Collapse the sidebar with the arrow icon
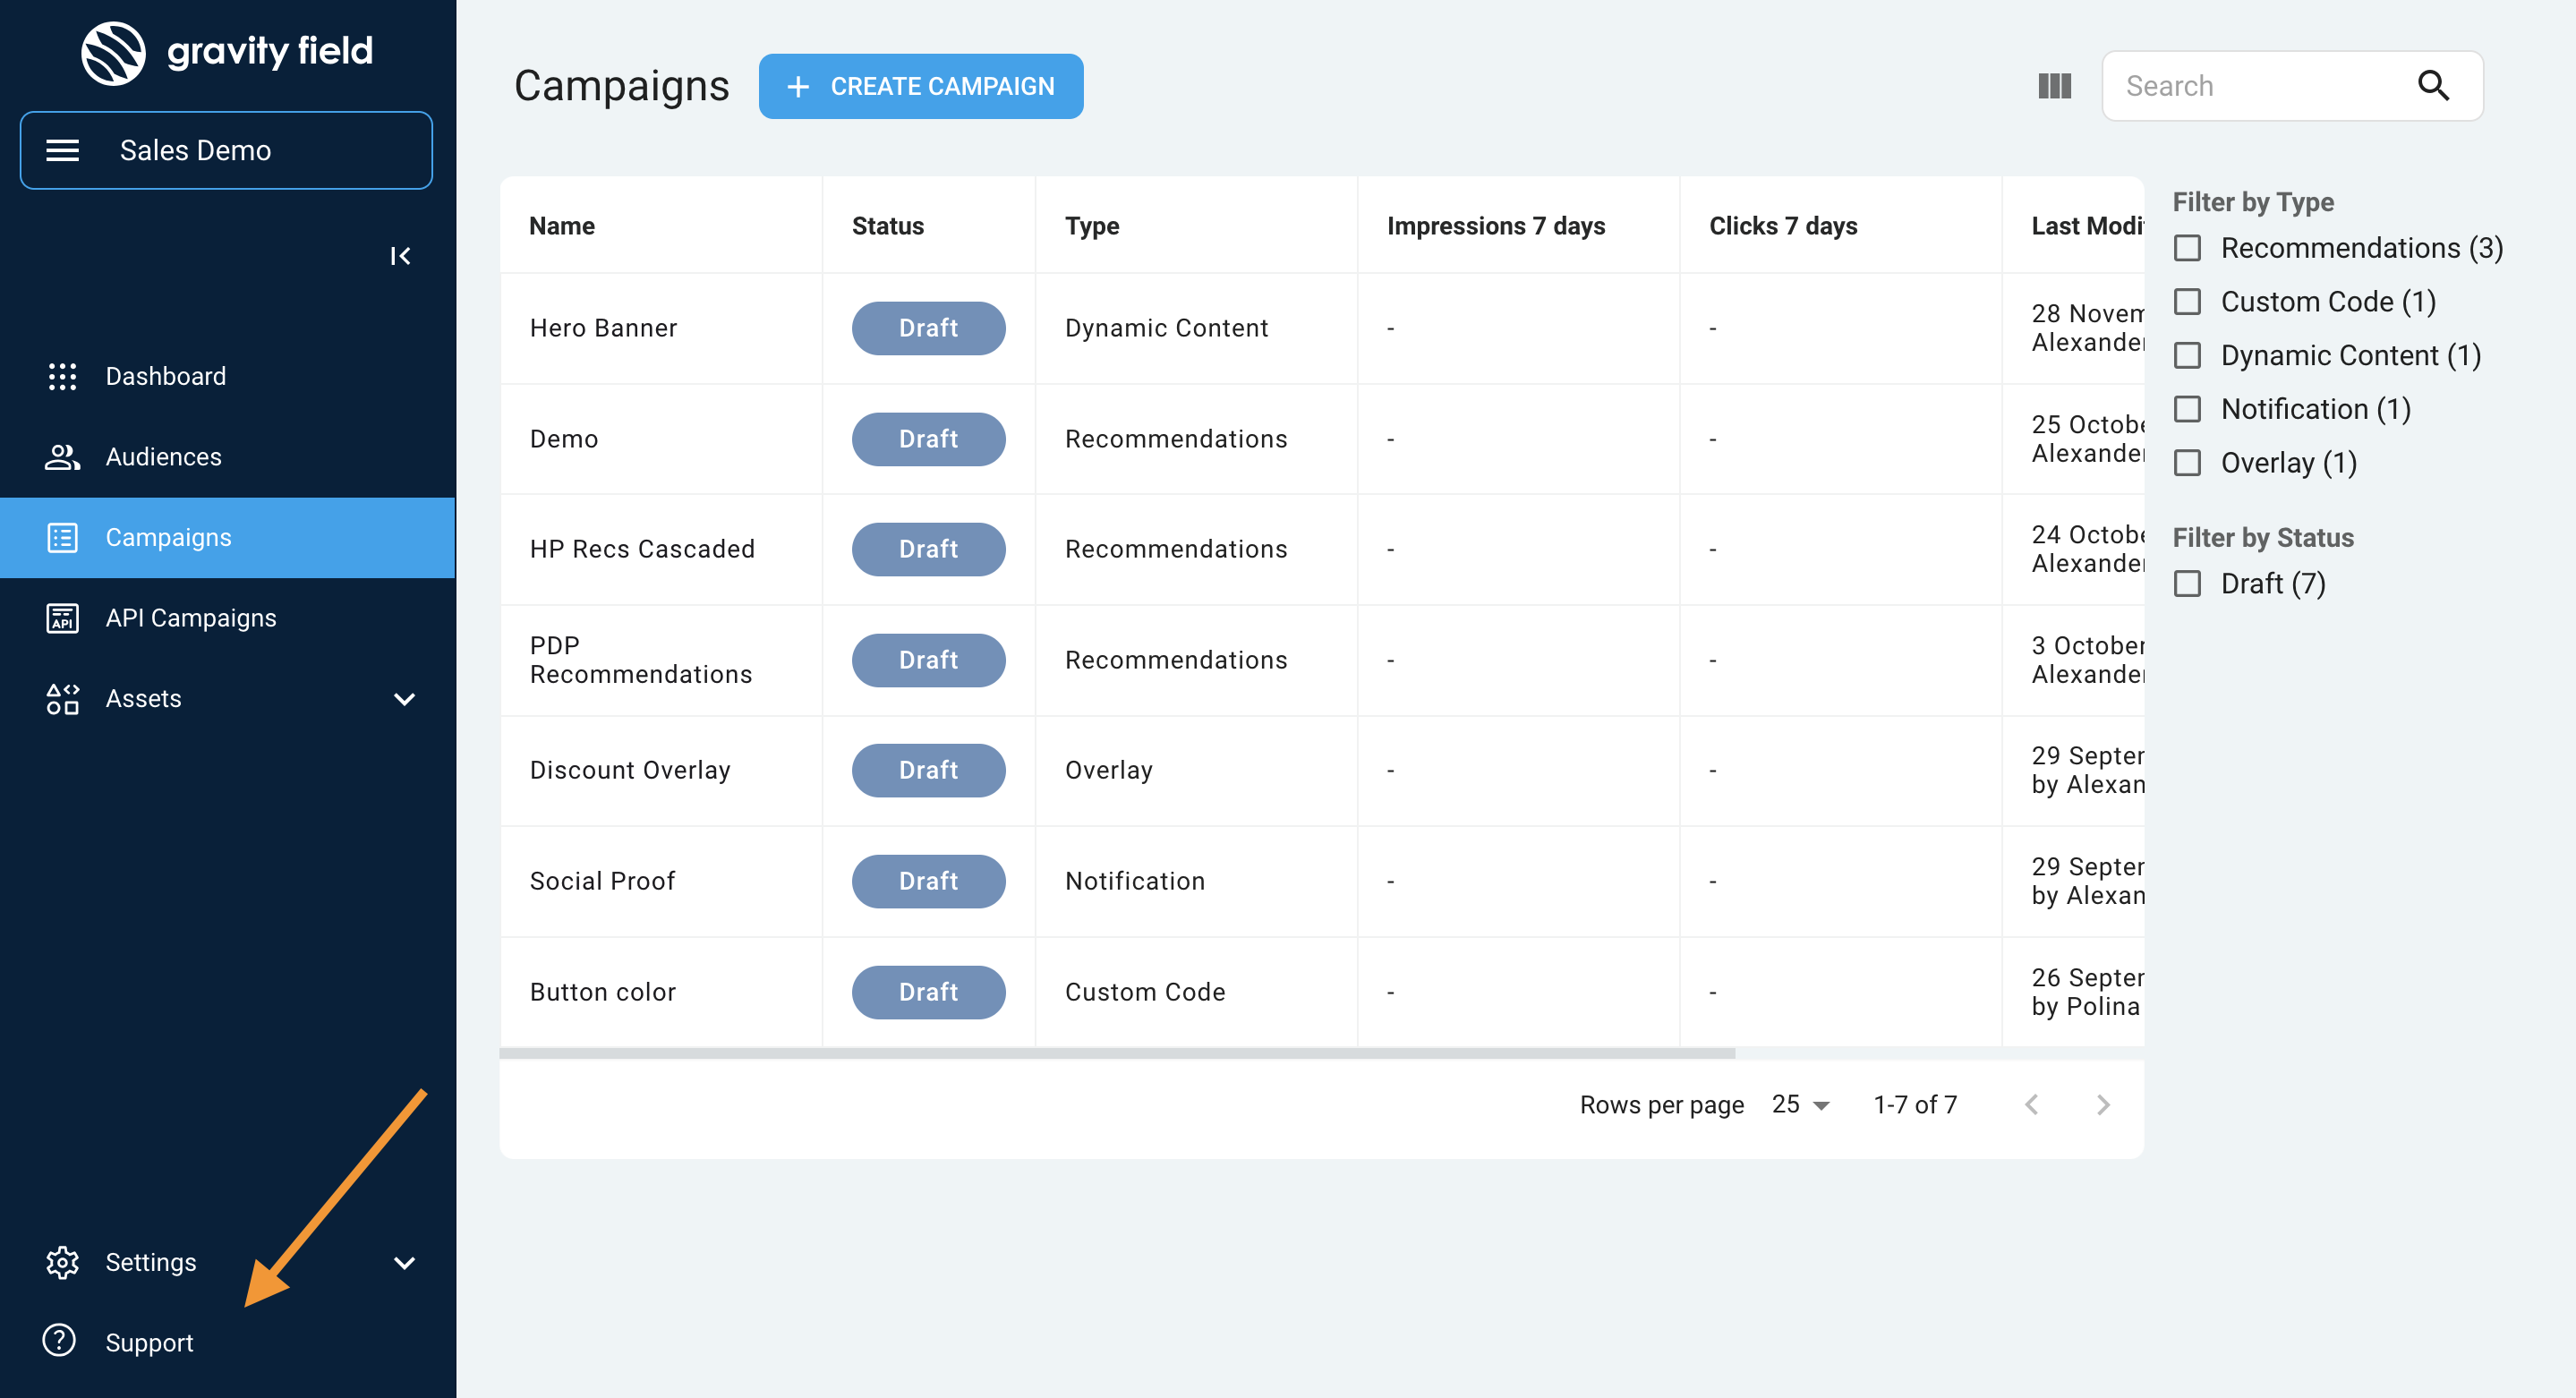 400,256
